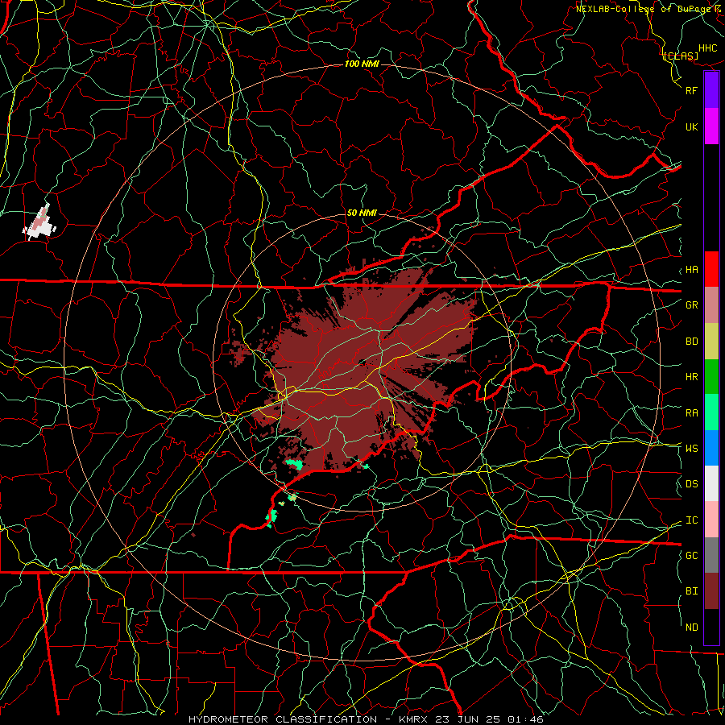Viewport: 725px width, 725px height.
Task: Click the purple RF color swatch in legend
Action: coord(711,90)
